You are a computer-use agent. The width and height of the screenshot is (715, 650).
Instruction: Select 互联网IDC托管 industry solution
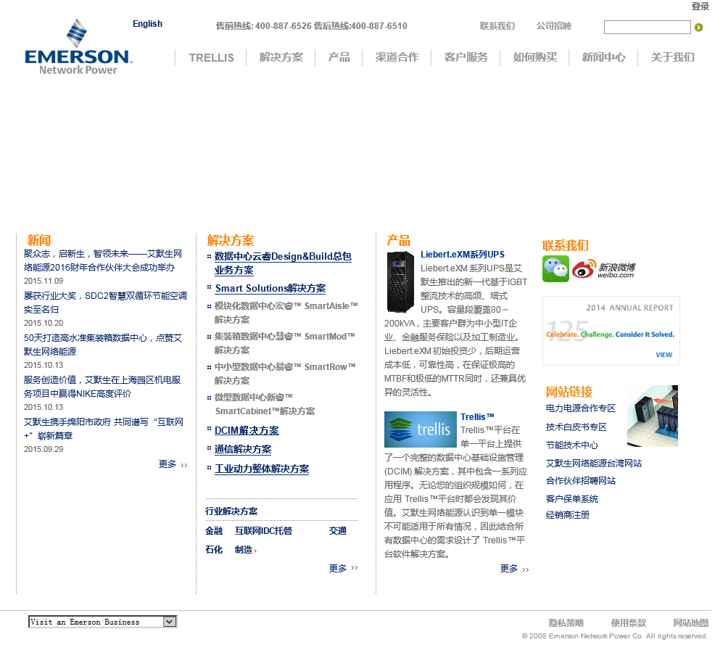coord(263,530)
